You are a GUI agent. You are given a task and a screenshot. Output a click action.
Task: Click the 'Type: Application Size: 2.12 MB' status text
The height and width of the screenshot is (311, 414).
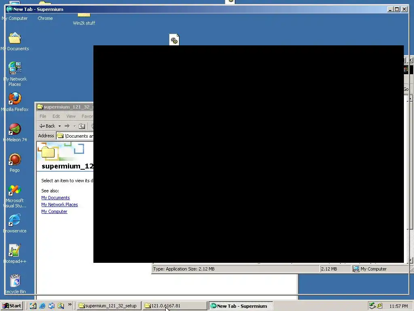tap(184, 269)
